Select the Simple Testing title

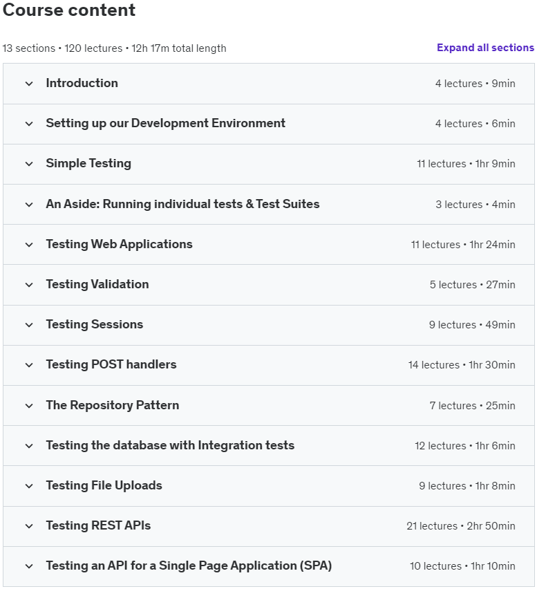click(x=88, y=163)
